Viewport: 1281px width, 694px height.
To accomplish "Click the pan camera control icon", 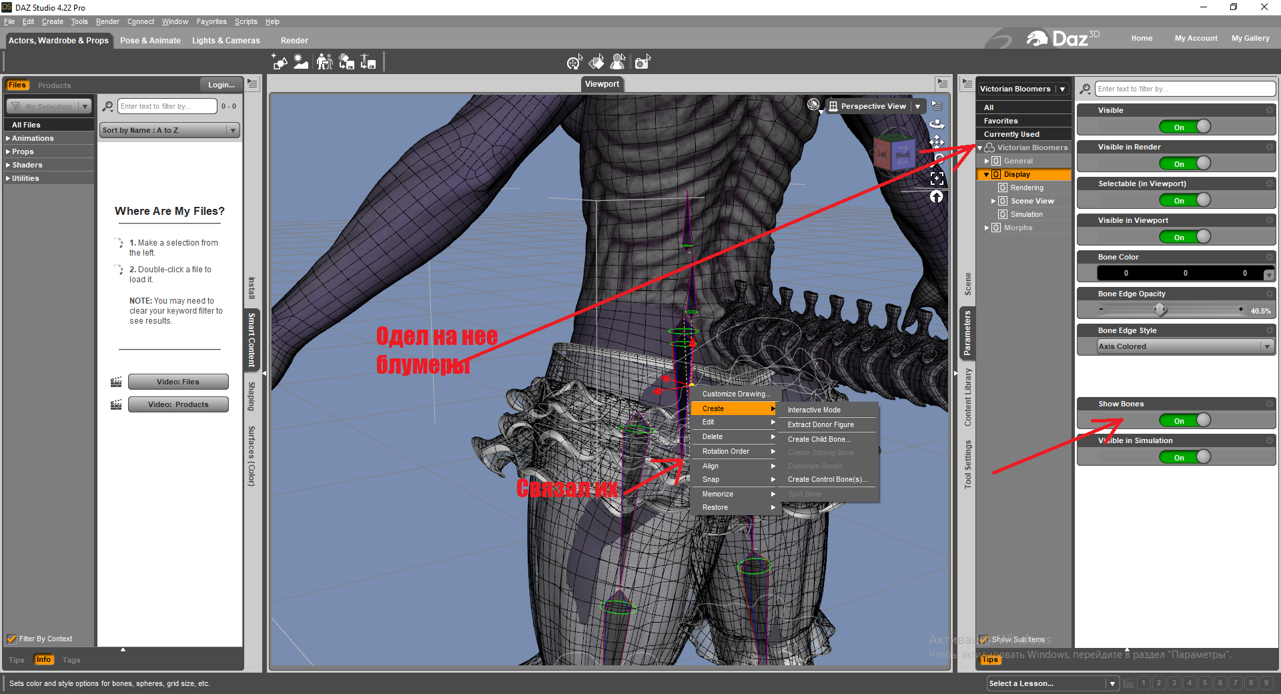I will tap(937, 141).
